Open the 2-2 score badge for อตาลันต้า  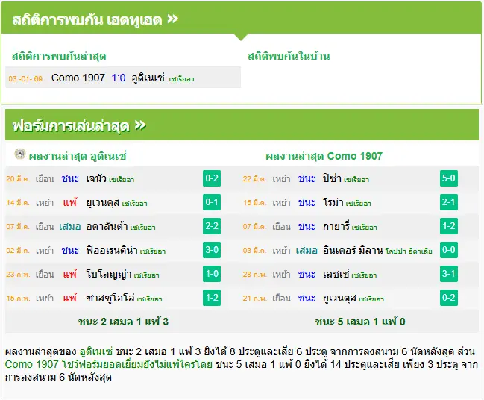pos(212,226)
